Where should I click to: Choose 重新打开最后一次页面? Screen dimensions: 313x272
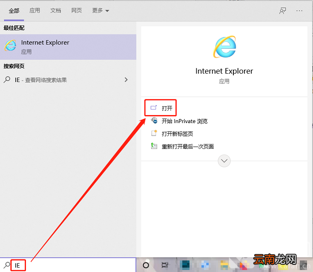click(x=182, y=147)
